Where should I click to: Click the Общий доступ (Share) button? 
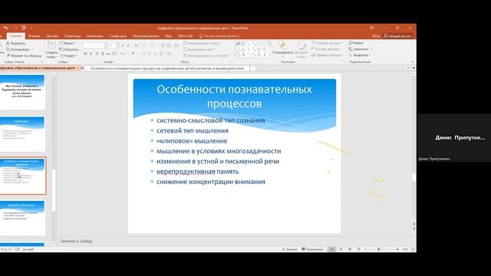pyautogui.click(x=397, y=36)
